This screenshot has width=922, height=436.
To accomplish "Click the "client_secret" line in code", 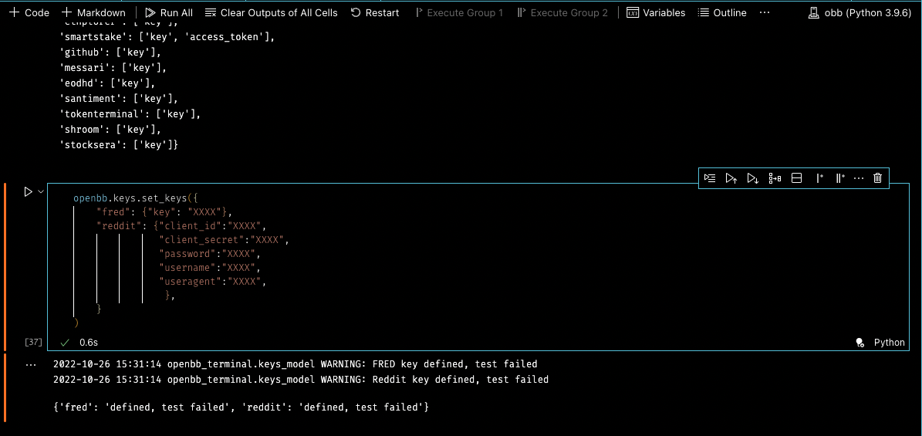I will pos(225,240).
